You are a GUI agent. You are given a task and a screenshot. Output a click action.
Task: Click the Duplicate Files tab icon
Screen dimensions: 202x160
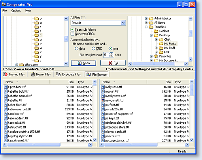pyautogui.click(x=59, y=74)
